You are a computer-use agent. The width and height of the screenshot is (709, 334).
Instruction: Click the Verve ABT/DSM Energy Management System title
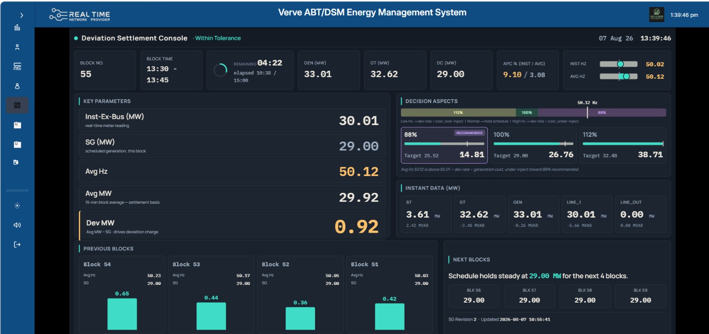(x=372, y=12)
